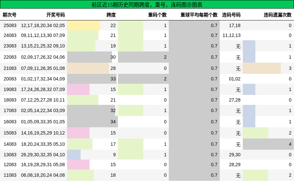Click period number 21083

[10, 68]
